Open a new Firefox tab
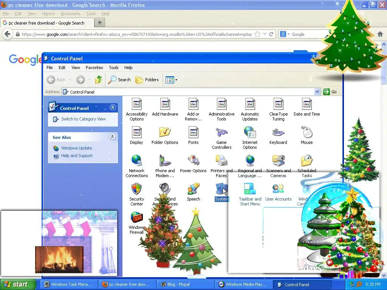Image resolution: width=387 pixels, height=290 pixels. point(100,23)
